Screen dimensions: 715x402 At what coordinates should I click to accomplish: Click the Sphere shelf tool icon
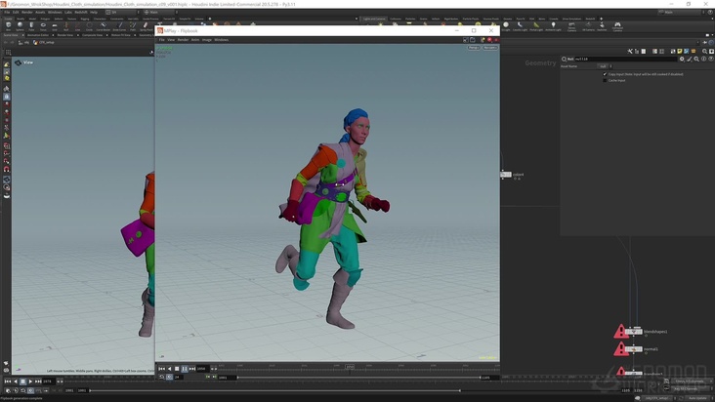[x=21, y=25]
